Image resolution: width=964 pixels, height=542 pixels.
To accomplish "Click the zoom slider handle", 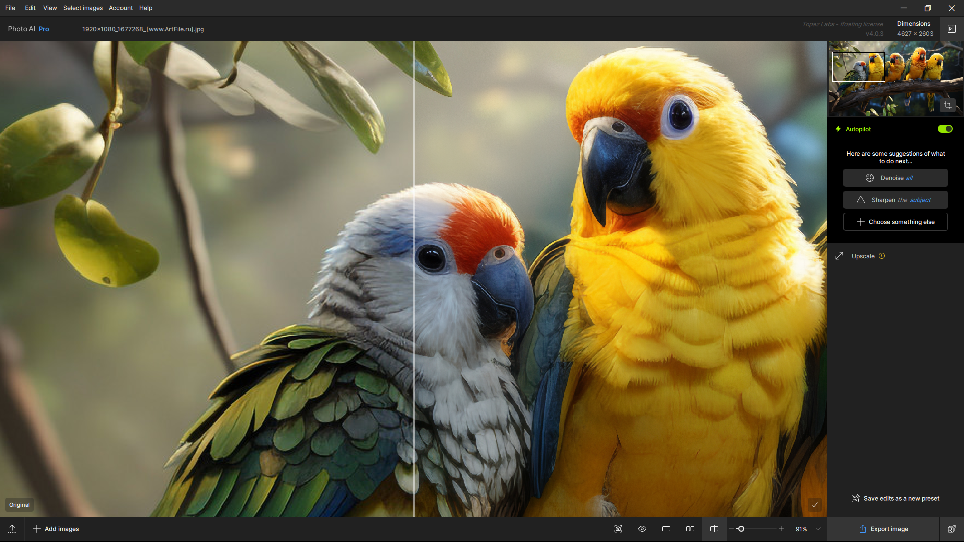I will (x=741, y=529).
